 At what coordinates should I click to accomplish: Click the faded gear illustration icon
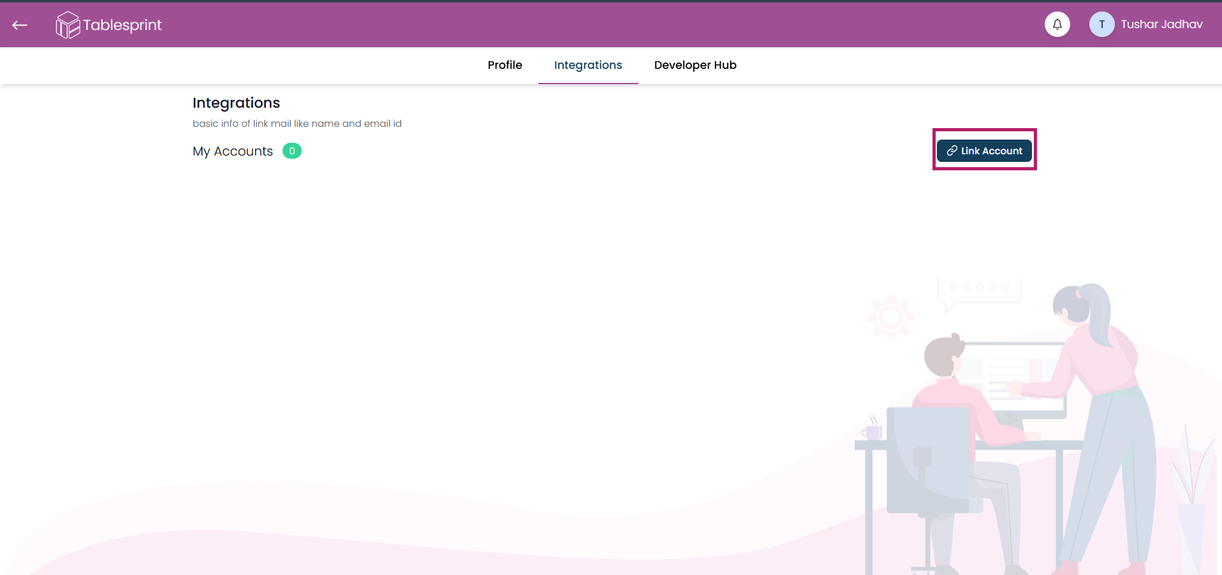tap(890, 317)
